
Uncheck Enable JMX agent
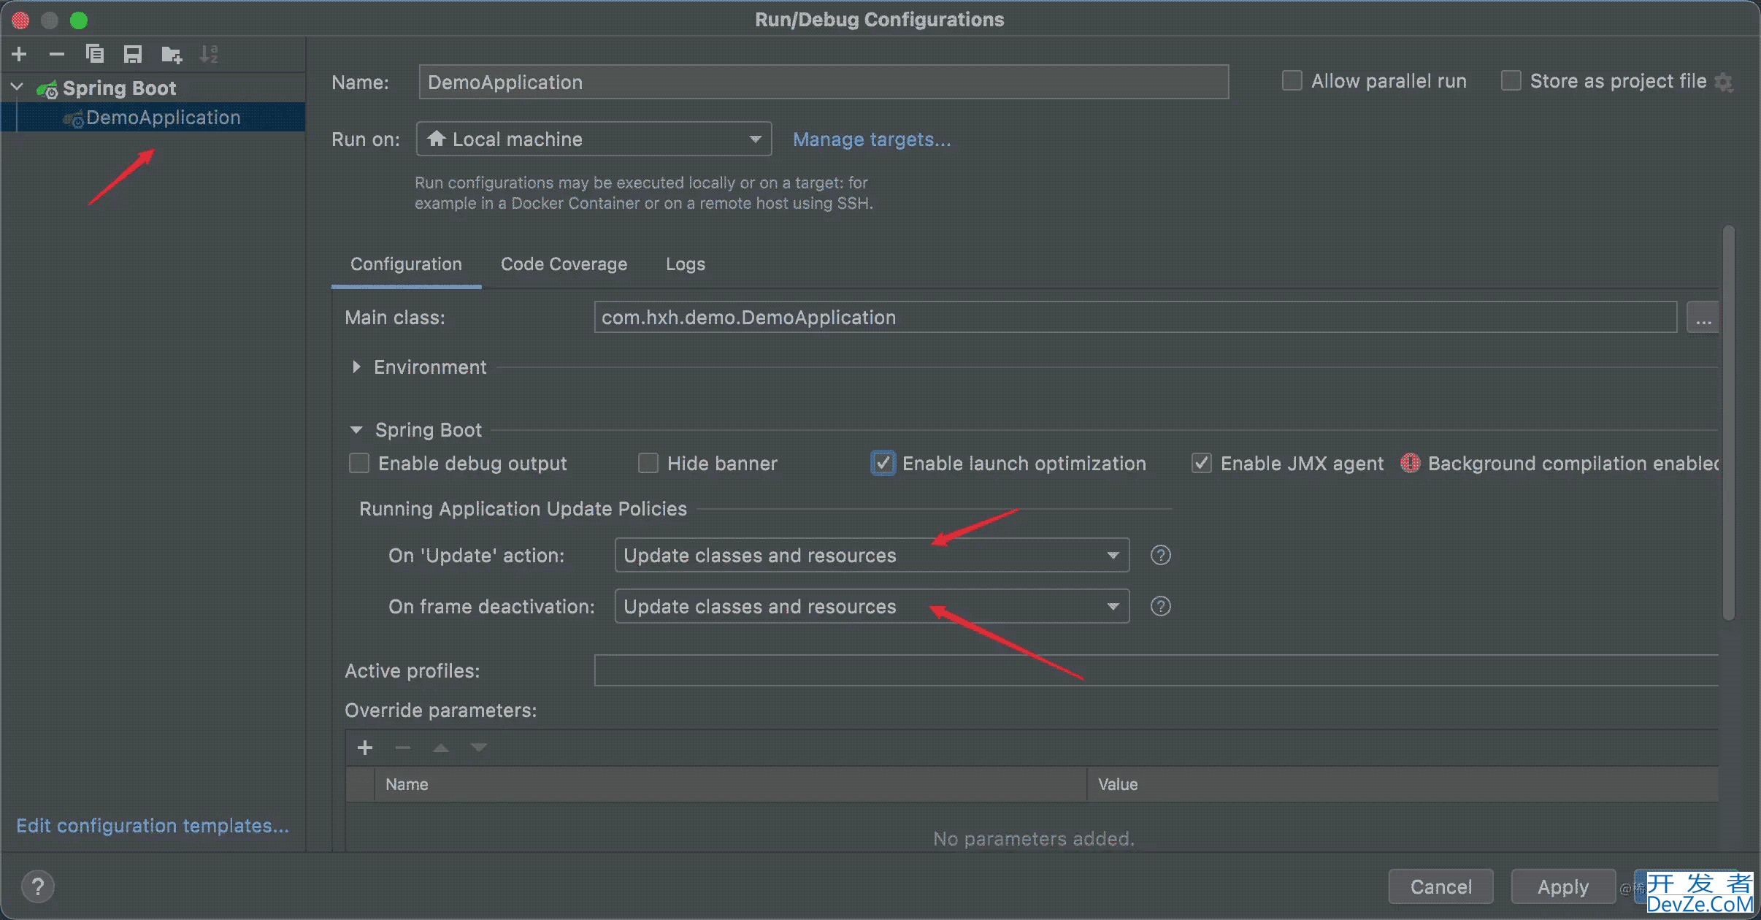coord(1202,464)
